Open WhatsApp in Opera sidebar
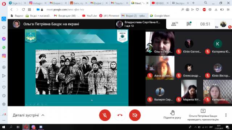This screenshot has width=232, height=130. click(x=4, y=47)
